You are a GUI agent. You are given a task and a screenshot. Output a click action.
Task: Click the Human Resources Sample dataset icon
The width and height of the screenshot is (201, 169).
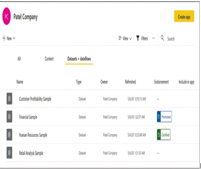[x=9, y=135]
